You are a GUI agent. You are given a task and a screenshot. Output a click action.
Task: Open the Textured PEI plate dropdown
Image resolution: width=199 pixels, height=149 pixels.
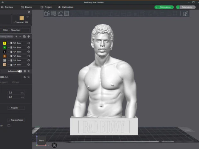[22, 22]
